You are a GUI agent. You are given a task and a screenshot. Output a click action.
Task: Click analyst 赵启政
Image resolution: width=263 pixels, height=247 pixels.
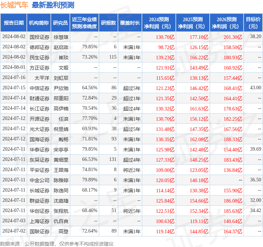click(x=61, y=47)
